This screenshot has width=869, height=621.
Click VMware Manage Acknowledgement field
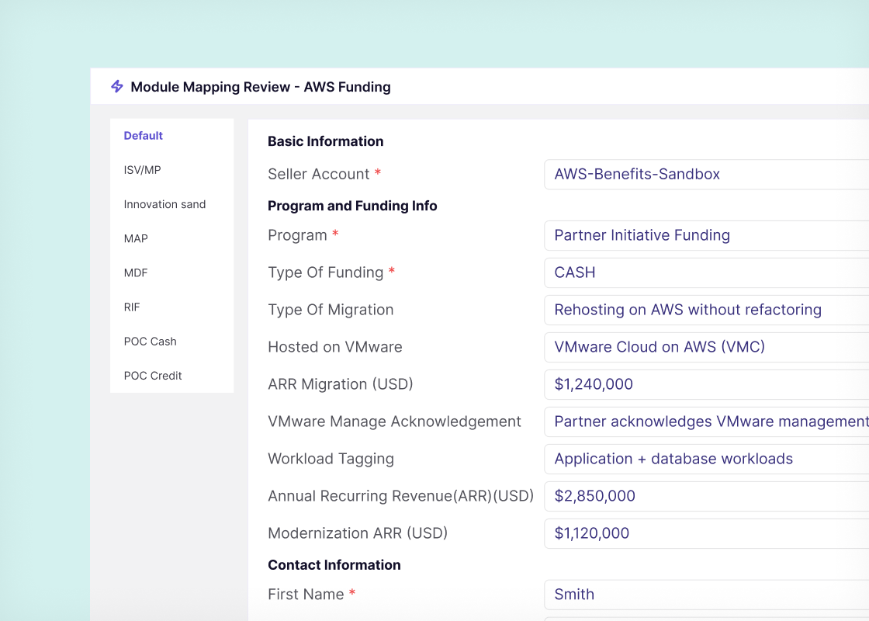click(x=707, y=422)
